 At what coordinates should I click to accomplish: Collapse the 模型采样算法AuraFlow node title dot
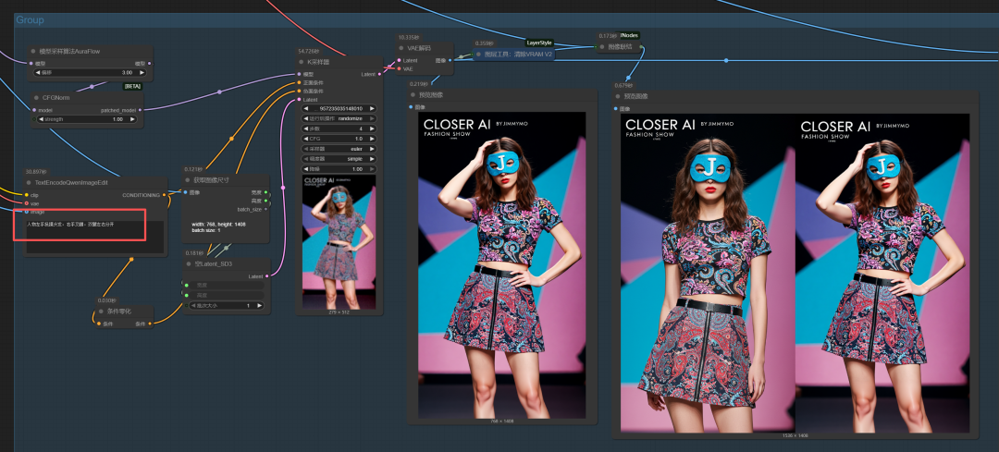(x=33, y=51)
